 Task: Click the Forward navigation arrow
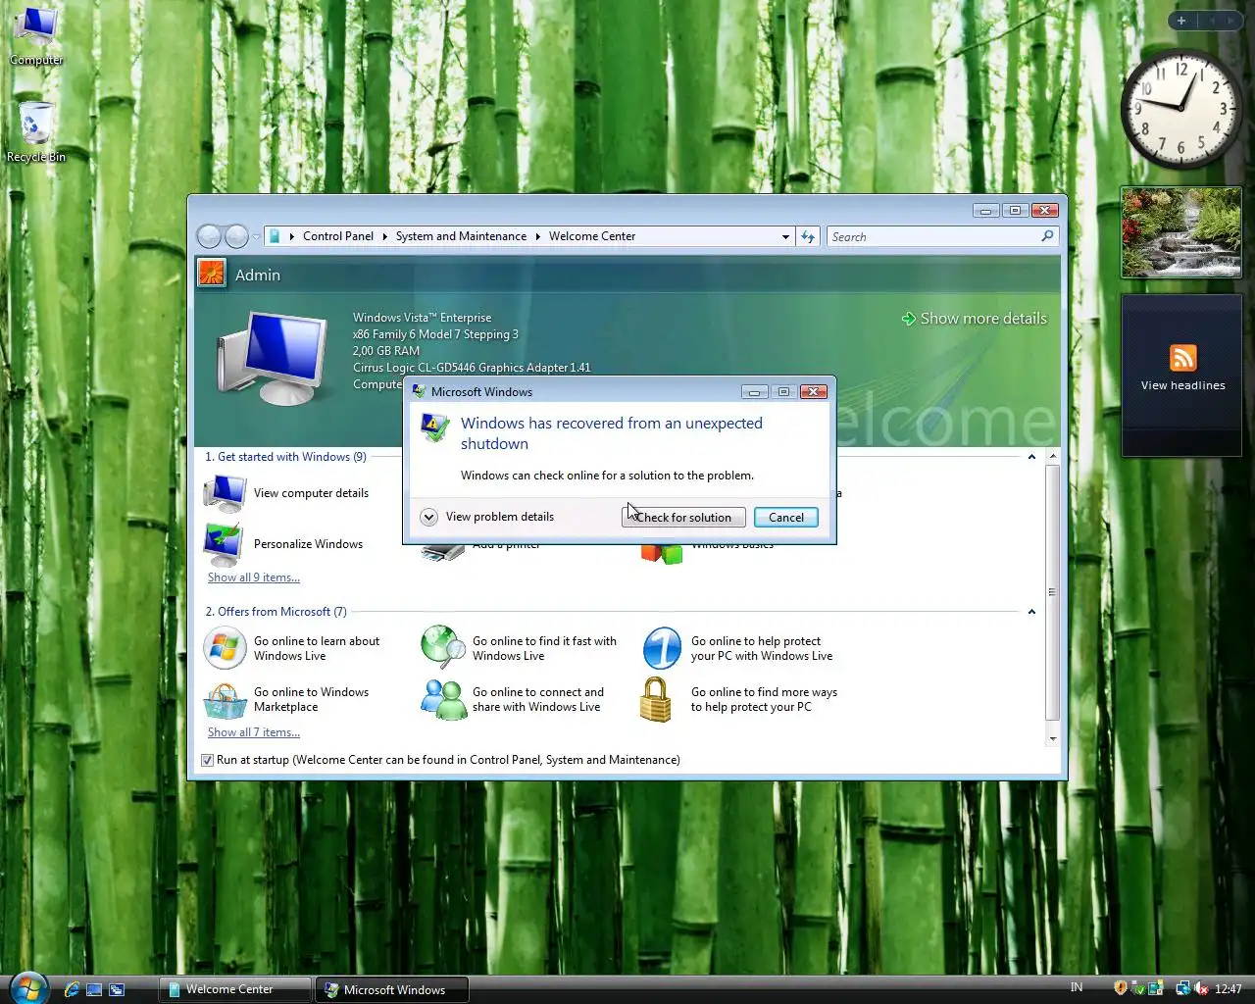click(236, 236)
